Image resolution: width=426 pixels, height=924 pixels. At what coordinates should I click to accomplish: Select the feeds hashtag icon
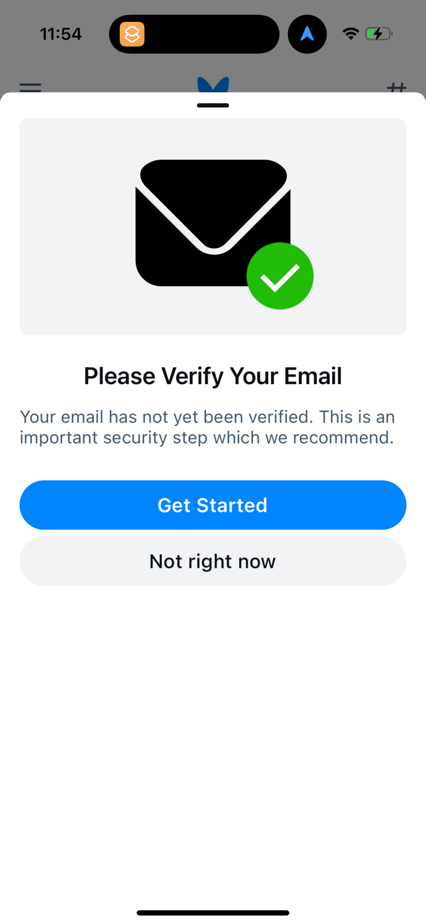(x=397, y=88)
